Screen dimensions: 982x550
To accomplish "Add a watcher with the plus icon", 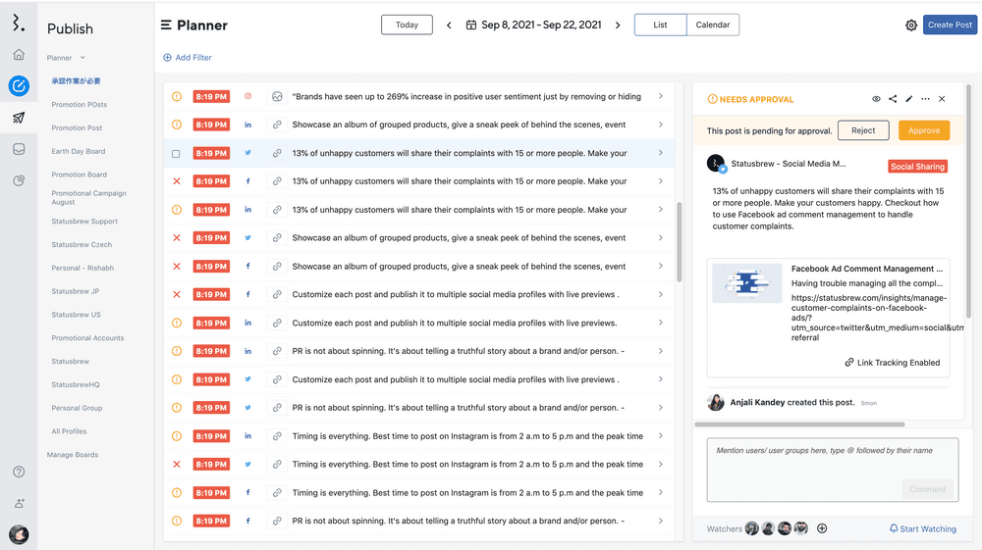I will [822, 528].
